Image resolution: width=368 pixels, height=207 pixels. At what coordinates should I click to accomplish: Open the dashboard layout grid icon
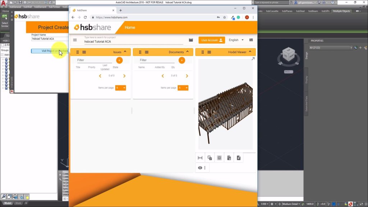251,40
